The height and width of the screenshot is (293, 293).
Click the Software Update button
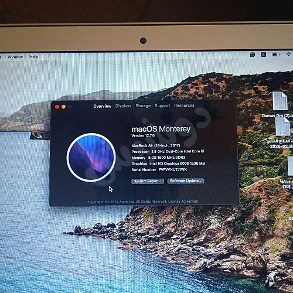186,181
